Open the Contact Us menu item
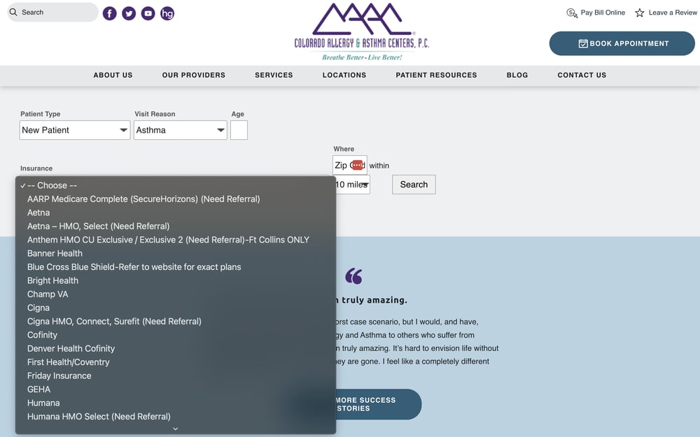Screen dimensions: 700x437 click(582, 75)
